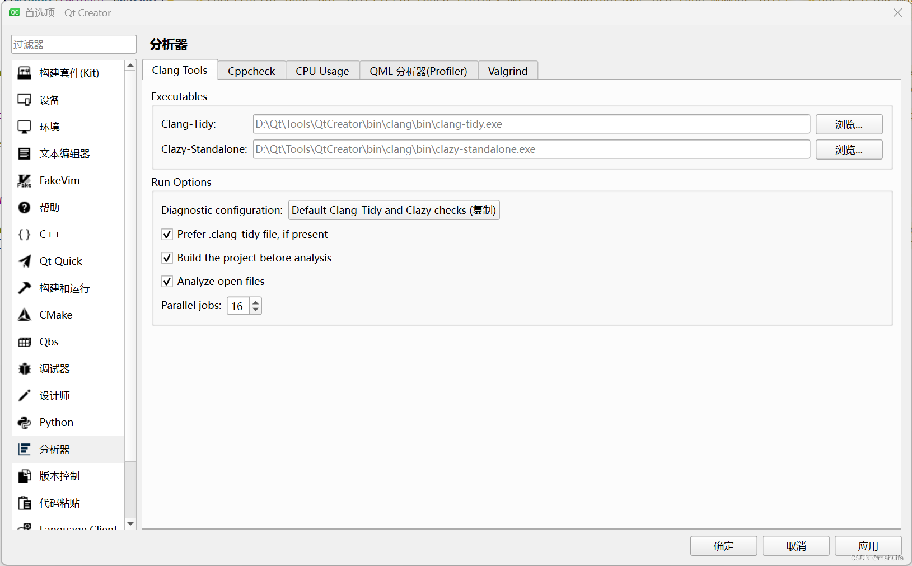Screen dimensions: 912x566
Task: Browse for Clazy-Standalone executable with 浏览
Action: (849, 149)
